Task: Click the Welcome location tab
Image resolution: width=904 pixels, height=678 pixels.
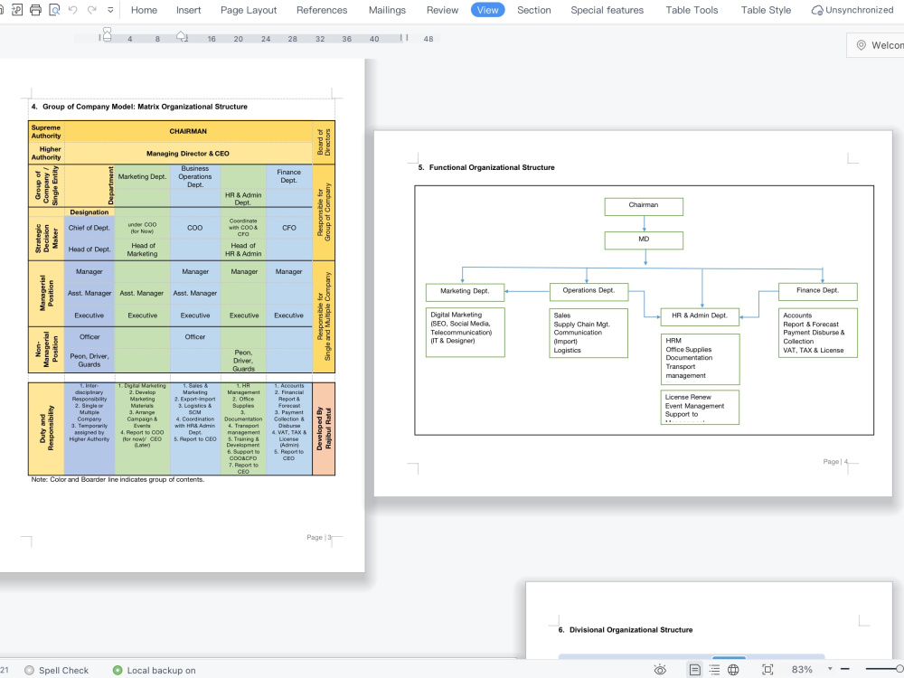Action: tap(878, 45)
